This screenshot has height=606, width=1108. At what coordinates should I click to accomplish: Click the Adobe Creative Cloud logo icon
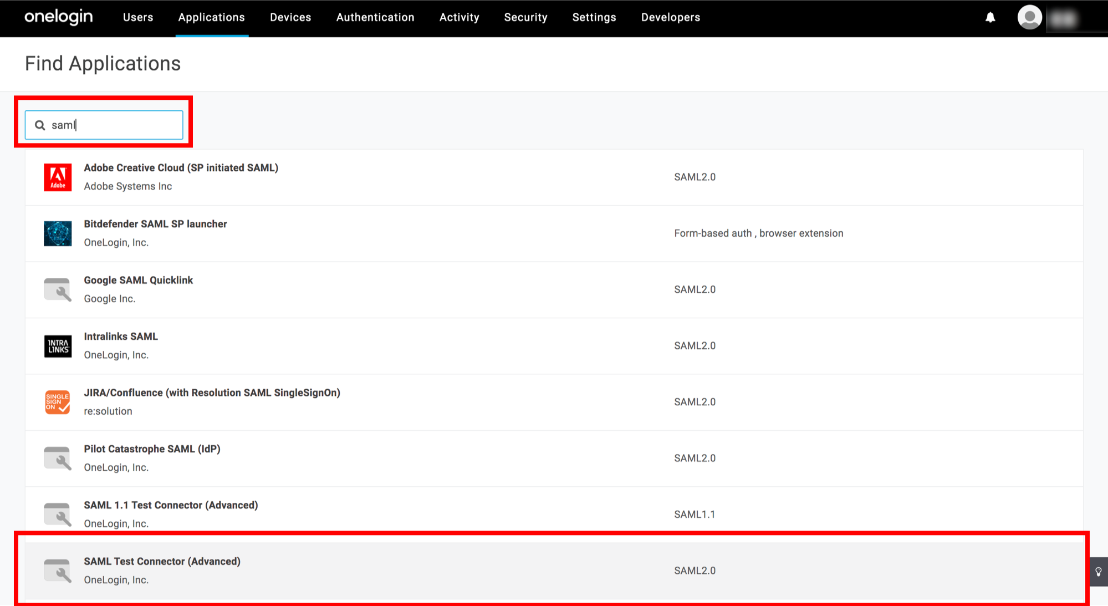point(58,177)
